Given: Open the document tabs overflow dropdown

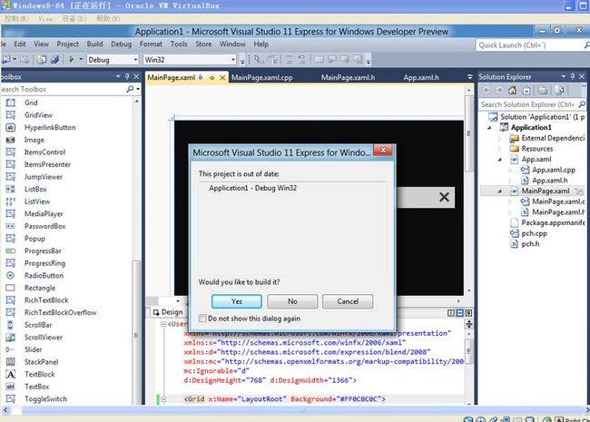Looking at the screenshot, I should (x=469, y=77).
